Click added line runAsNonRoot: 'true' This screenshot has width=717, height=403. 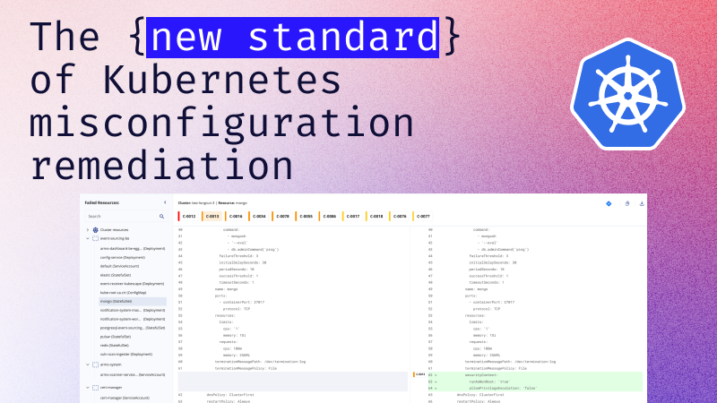point(535,382)
